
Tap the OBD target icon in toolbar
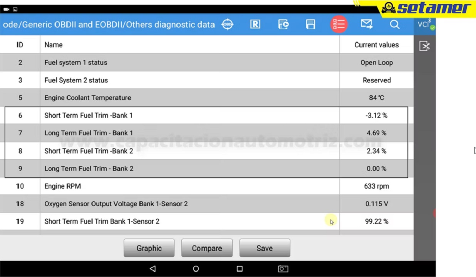point(227,24)
